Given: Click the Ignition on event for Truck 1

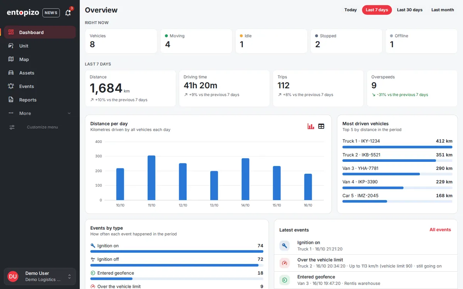Looking at the screenshot, I should point(365,245).
